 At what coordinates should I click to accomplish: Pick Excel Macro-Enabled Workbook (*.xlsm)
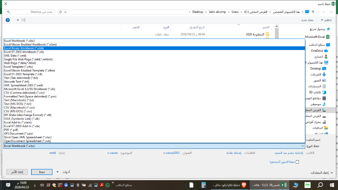30,44
